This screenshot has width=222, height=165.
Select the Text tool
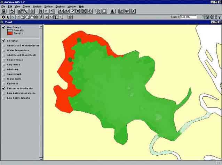click(x=56, y=17)
